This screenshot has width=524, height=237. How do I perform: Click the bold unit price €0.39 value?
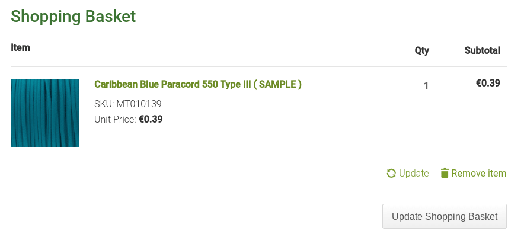pos(151,119)
